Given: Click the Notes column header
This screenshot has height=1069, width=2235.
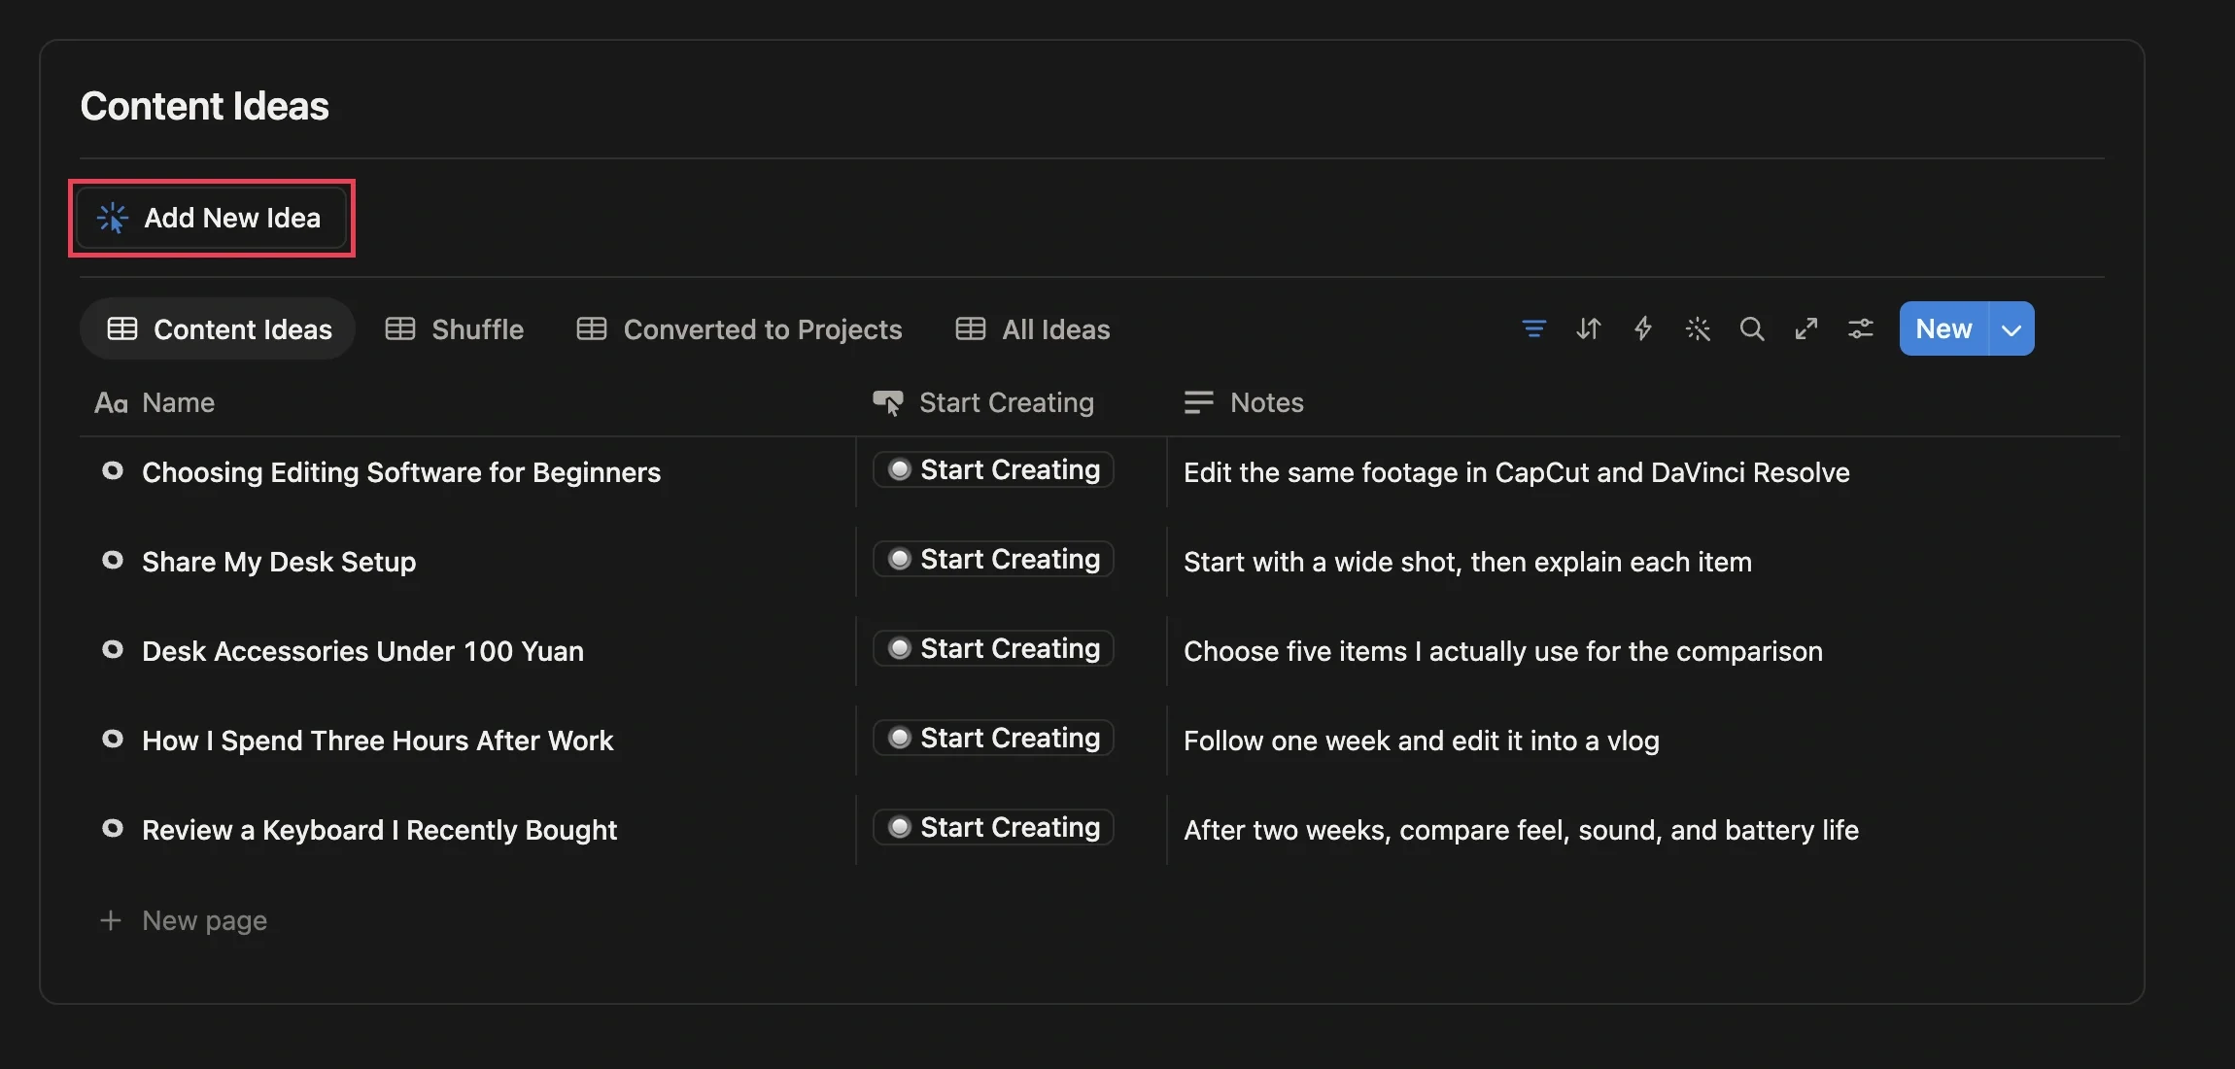Looking at the screenshot, I should (1244, 403).
